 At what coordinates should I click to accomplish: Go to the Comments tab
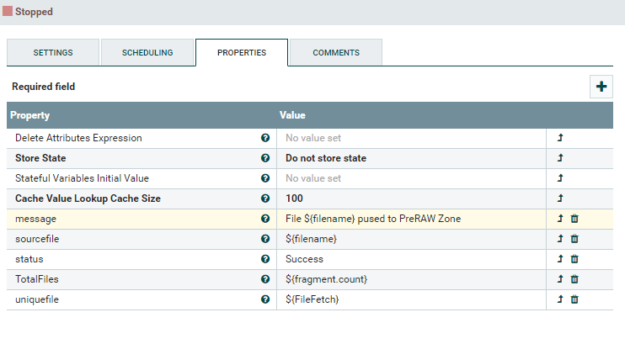(336, 52)
